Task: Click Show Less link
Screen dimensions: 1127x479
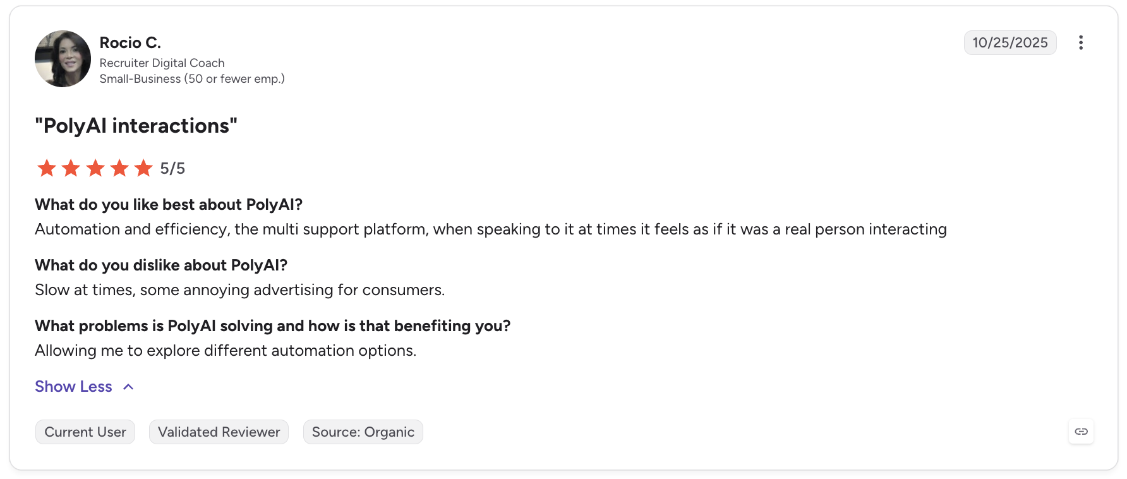Action: 73,386
